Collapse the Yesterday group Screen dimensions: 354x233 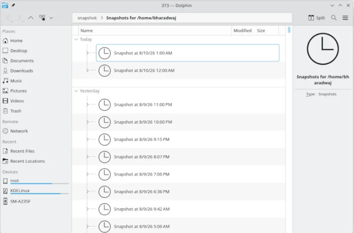(x=76, y=91)
